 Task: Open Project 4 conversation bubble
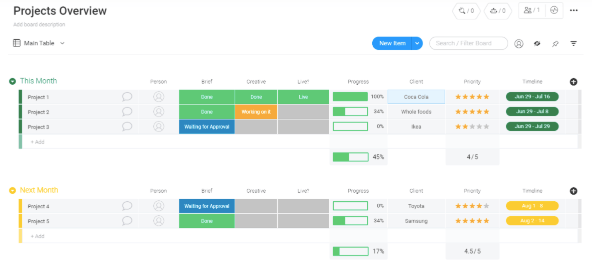[127, 206]
